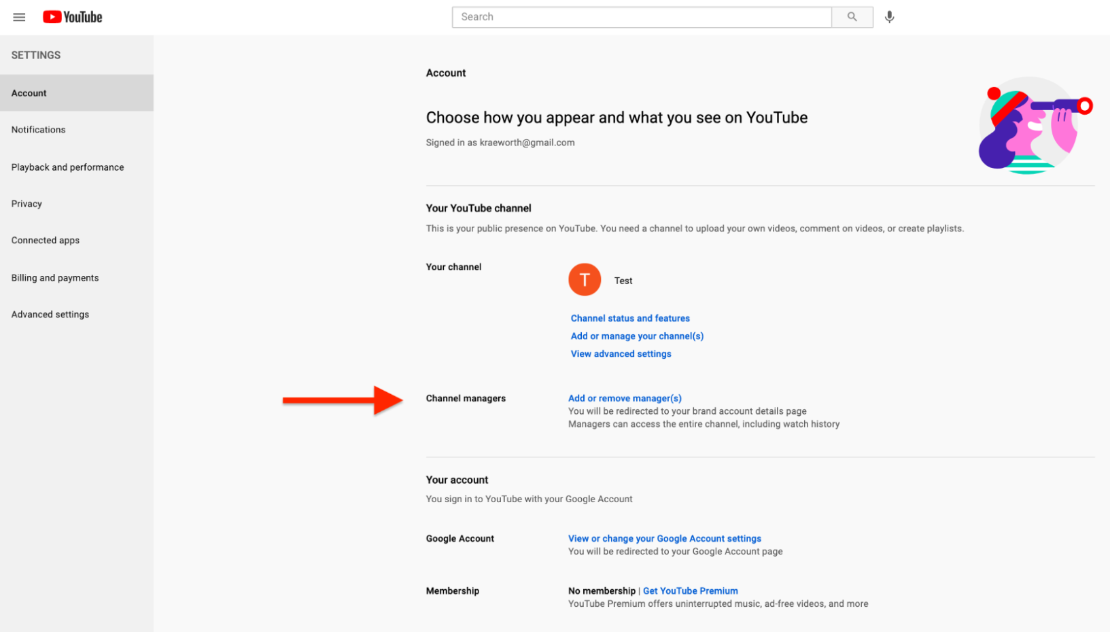Open Advanced settings in sidebar
Image resolution: width=1110 pixels, height=632 pixels.
point(77,315)
